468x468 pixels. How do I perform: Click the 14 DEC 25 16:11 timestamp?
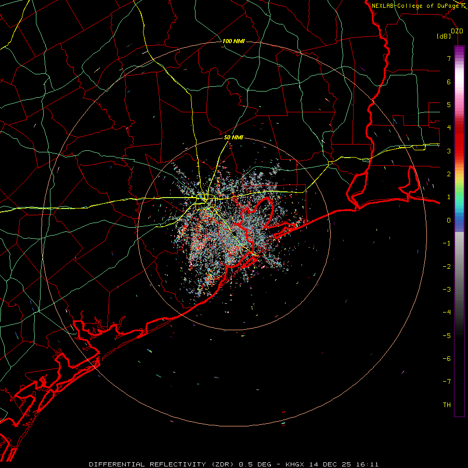click(x=344, y=464)
